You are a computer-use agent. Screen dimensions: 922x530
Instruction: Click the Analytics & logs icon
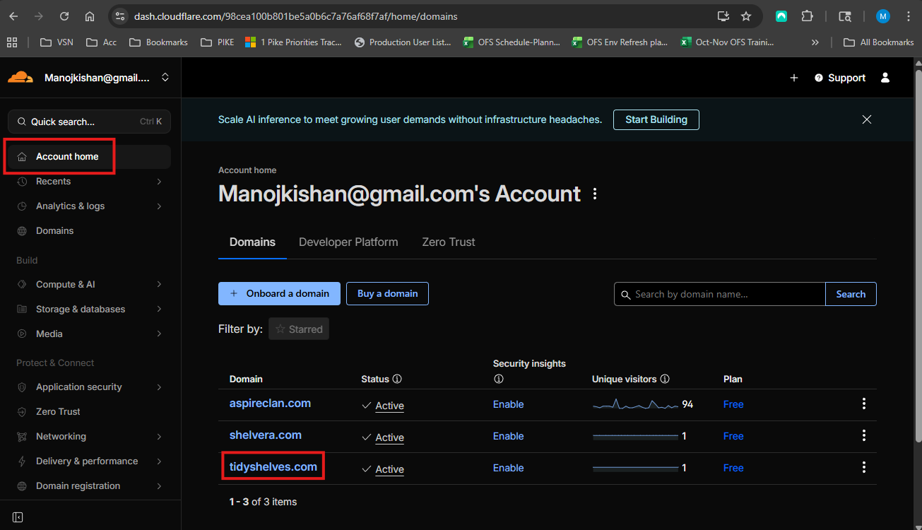(22, 206)
